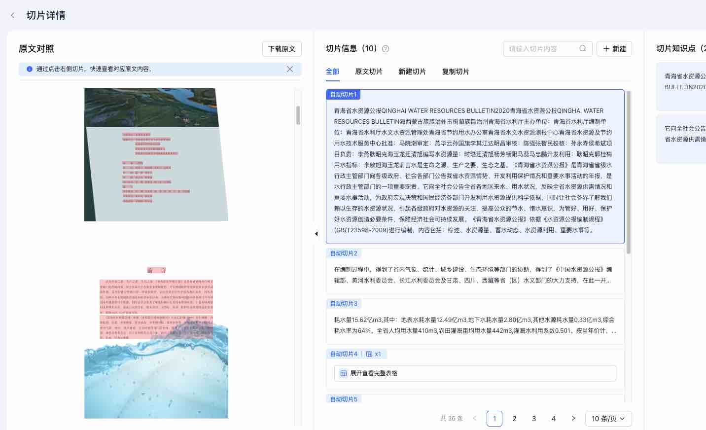Switch to the 原文切片 tab
Screen dimensions: 706x430
(369, 72)
